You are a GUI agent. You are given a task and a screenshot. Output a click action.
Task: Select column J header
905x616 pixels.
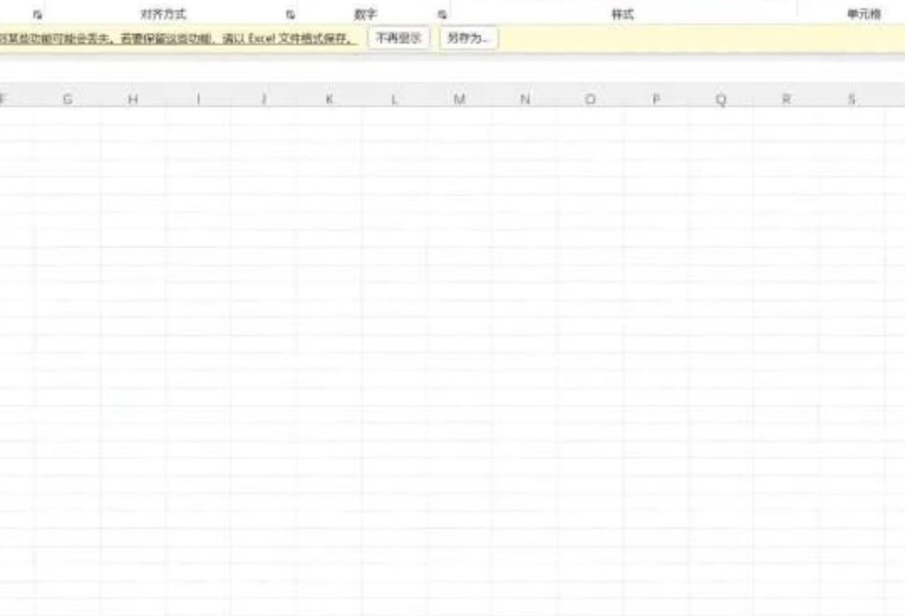pos(264,99)
